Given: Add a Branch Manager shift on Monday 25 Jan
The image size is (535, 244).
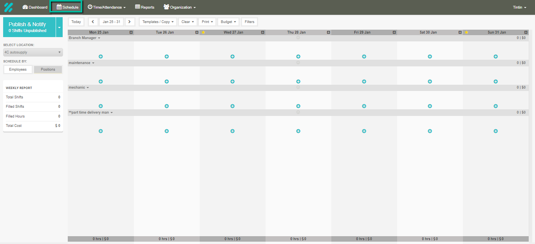Looking at the screenshot, I should [101, 57].
